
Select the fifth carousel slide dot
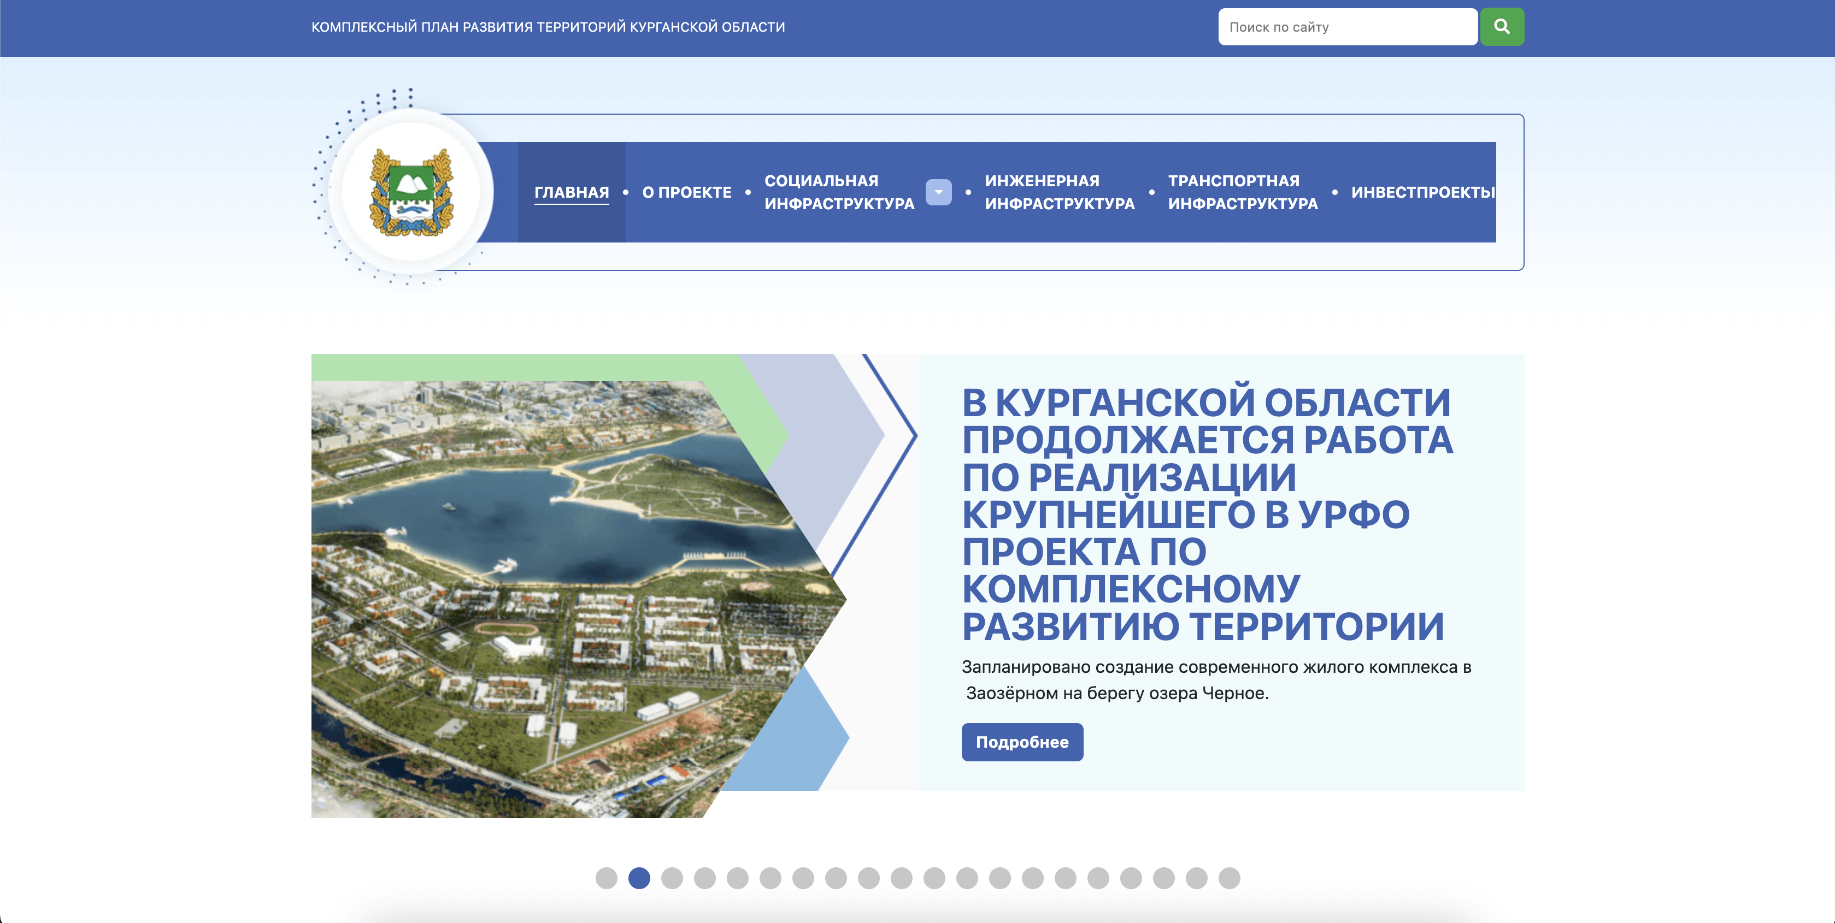point(737,878)
